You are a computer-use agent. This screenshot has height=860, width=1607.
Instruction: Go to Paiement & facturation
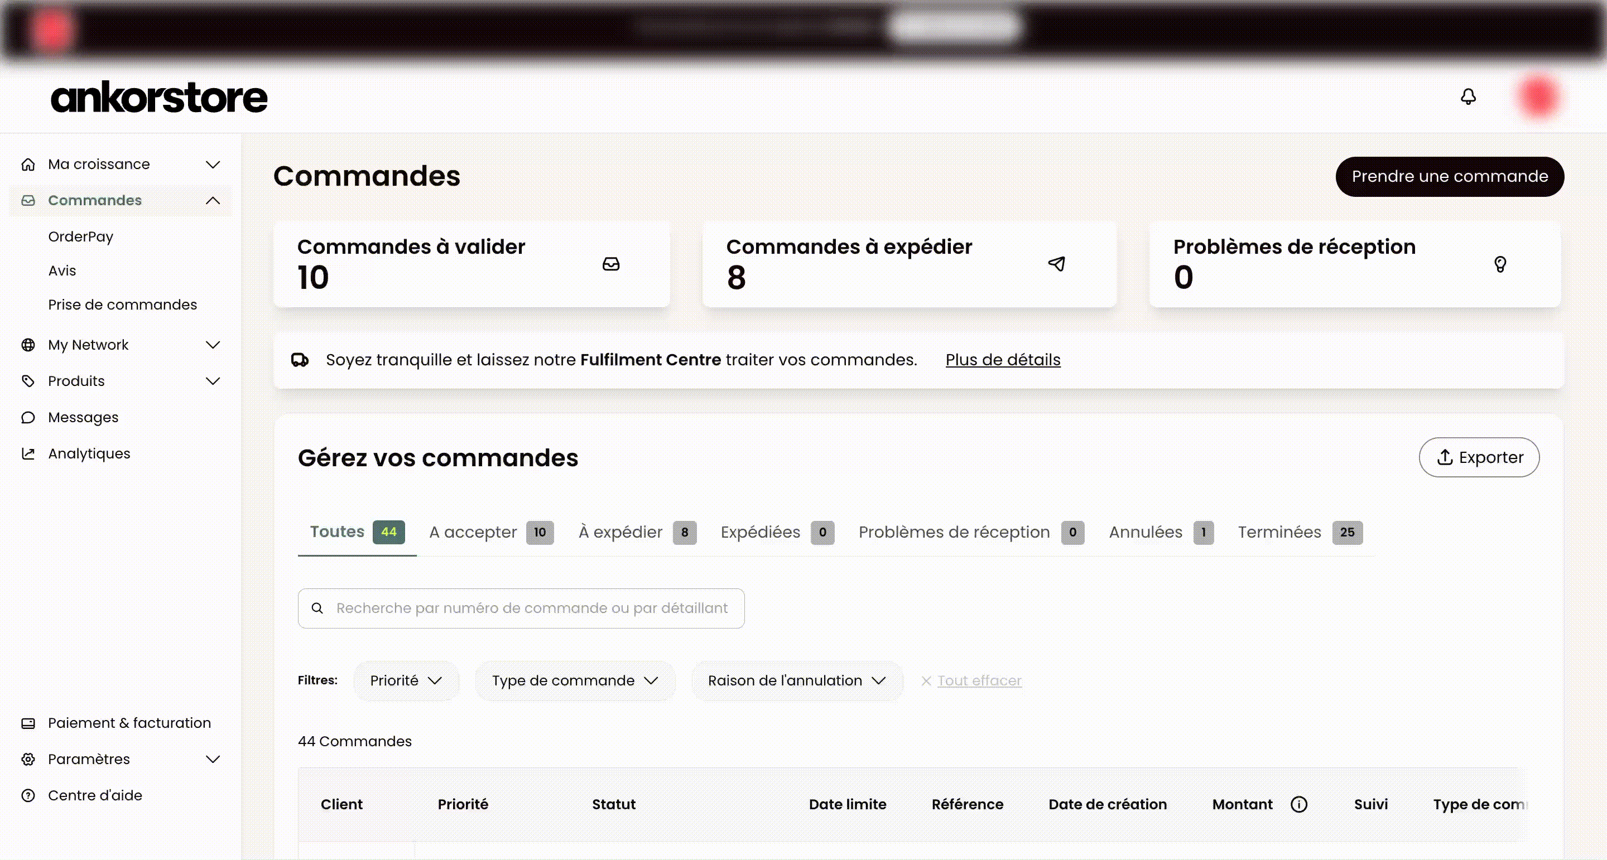pyautogui.click(x=129, y=723)
